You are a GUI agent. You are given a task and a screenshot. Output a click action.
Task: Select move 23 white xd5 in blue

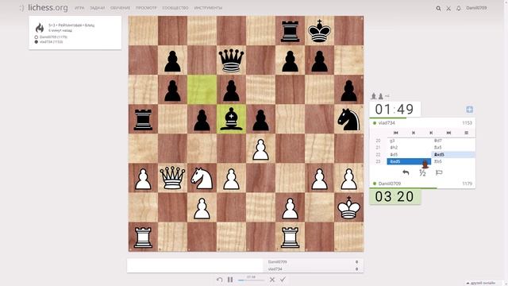click(409, 161)
